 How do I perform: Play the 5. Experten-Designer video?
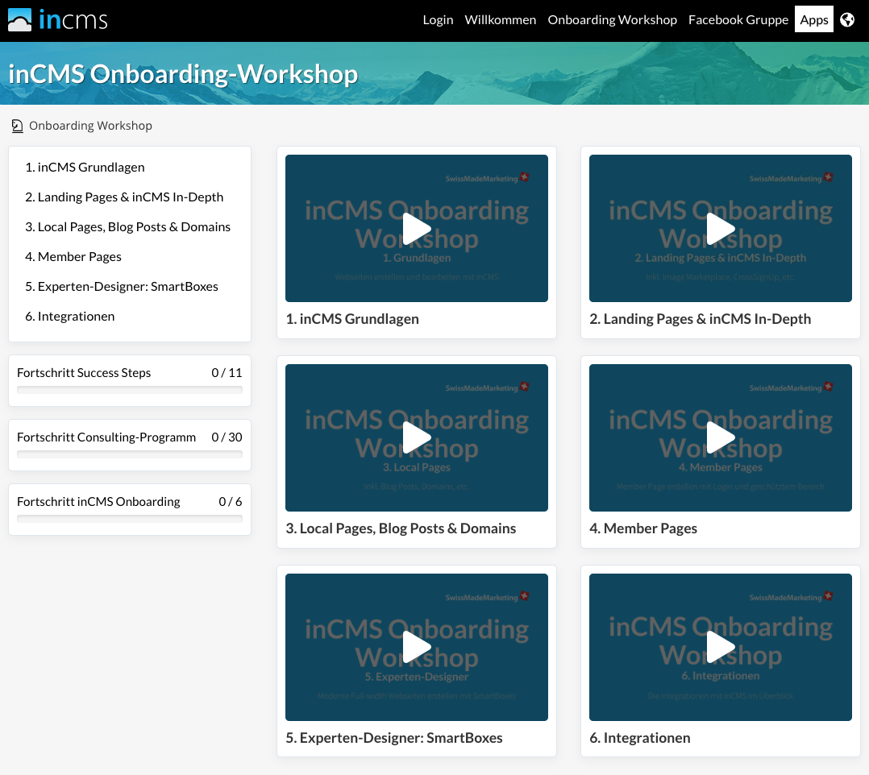[417, 647]
